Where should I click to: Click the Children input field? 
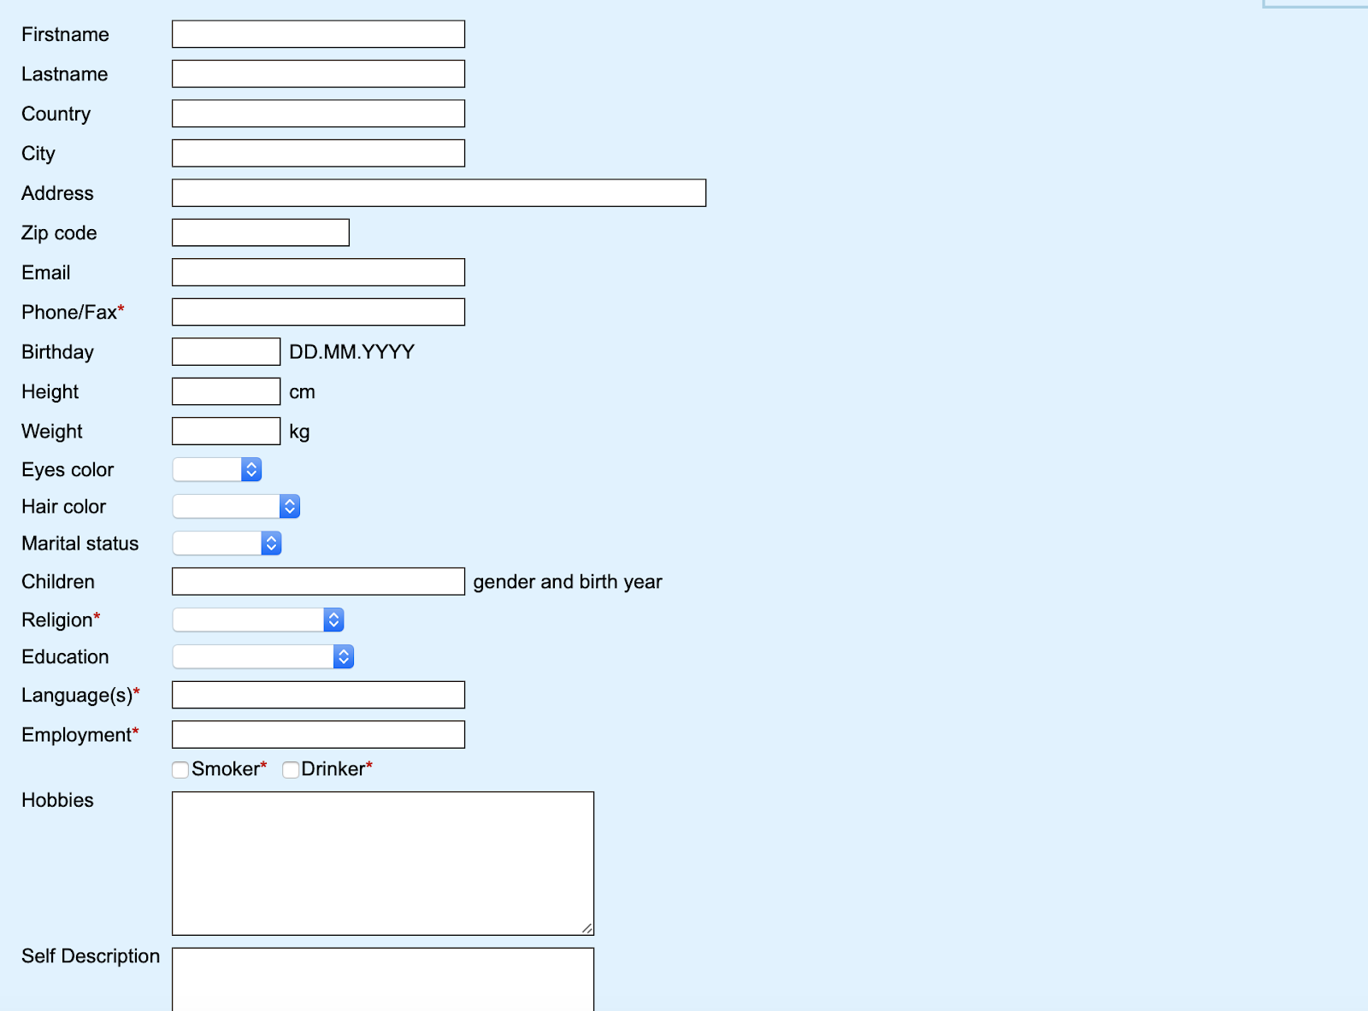[318, 582]
